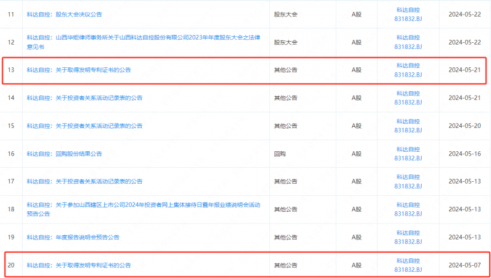
Task: Open row 13 关于取得发明专利证书的公告 link
Action: pyautogui.click(x=79, y=70)
